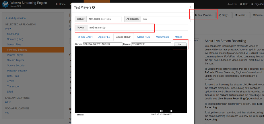Image resolution: width=264 pixels, height=124 pixels.
Task: Click the Test Players help question-mark icon
Action: click(x=94, y=7)
